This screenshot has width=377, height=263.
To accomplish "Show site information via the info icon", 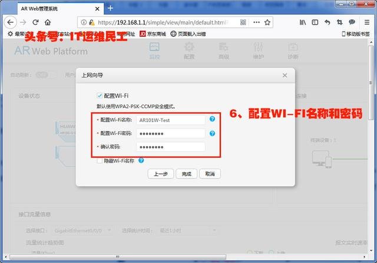I will 84,22.
